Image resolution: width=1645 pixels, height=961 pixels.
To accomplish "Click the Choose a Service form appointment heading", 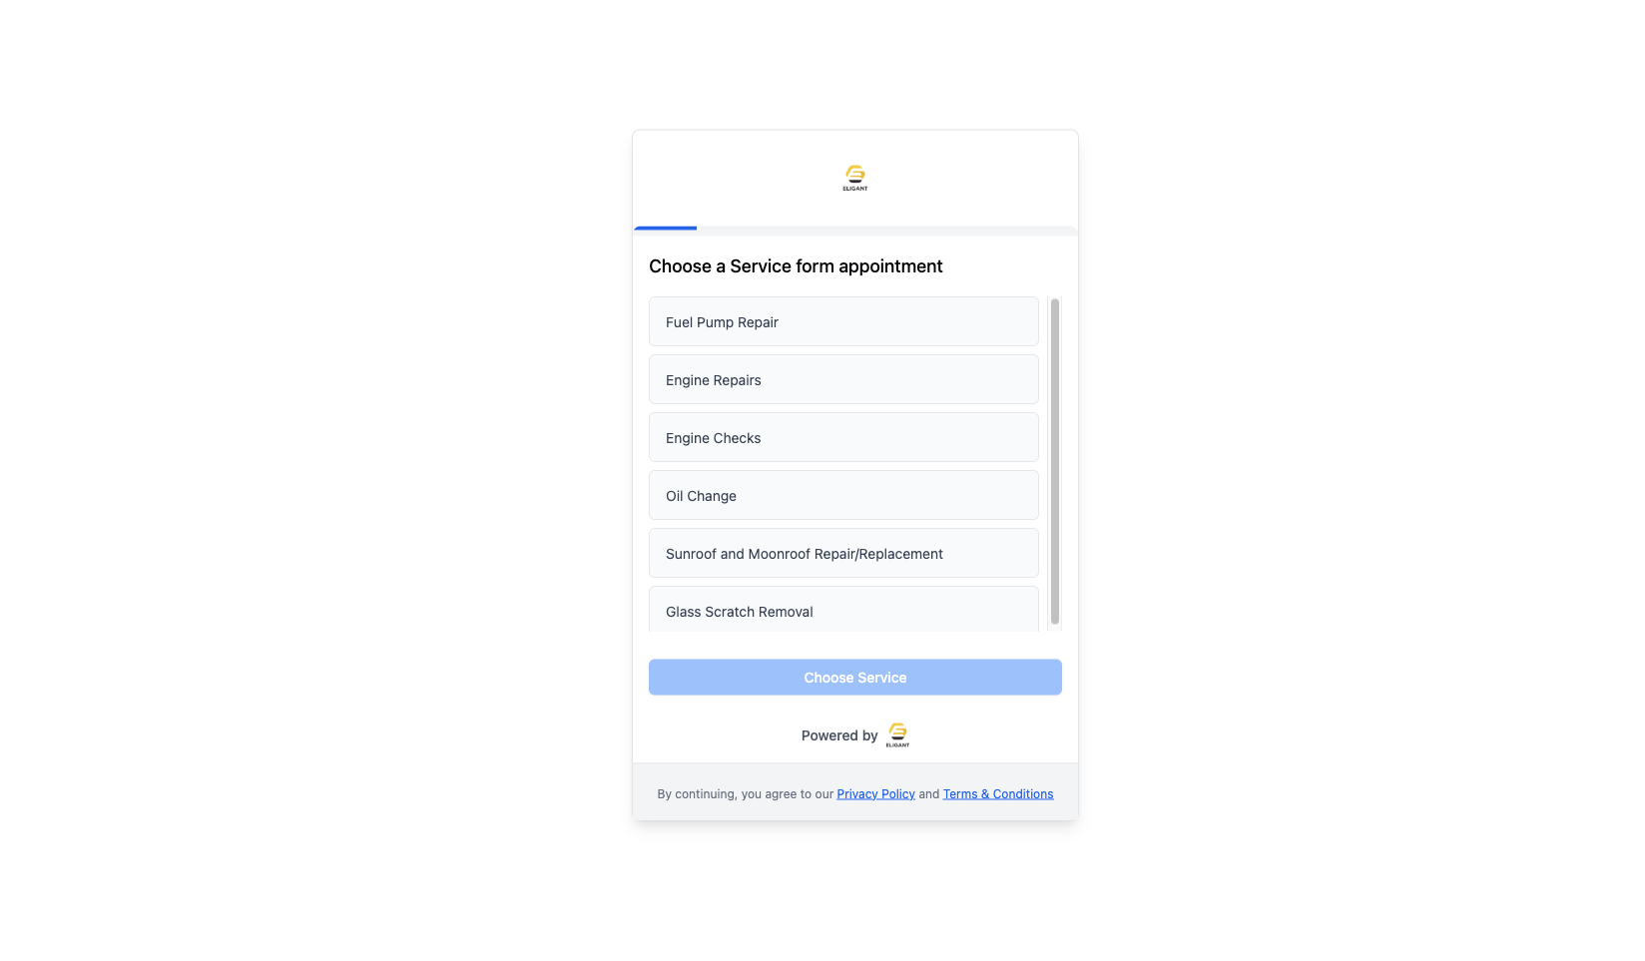I will coord(796,265).
